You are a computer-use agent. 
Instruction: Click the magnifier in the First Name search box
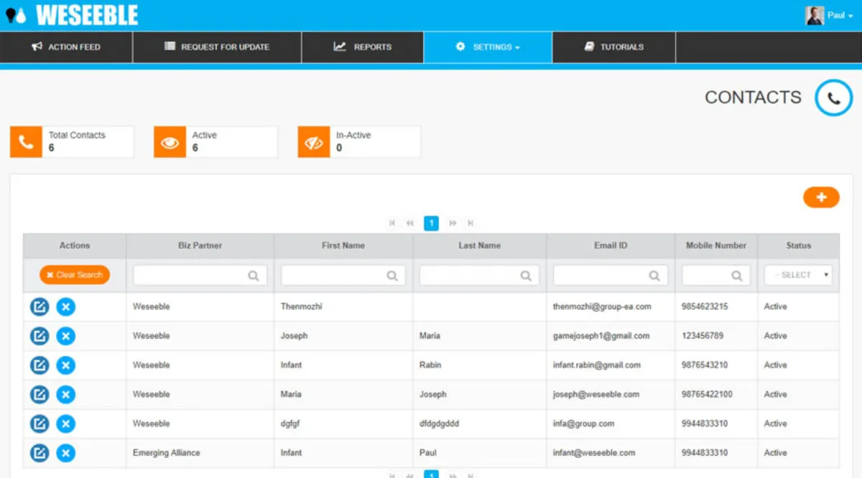(392, 275)
